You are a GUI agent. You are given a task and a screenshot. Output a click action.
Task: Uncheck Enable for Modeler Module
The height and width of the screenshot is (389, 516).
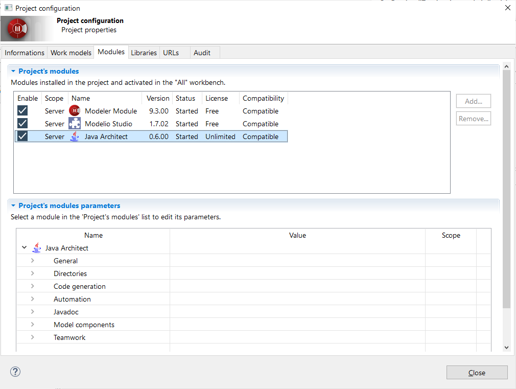tap(22, 111)
